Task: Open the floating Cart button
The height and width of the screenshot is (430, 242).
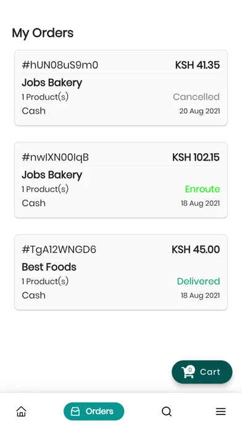Action: pyautogui.click(x=202, y=372)
